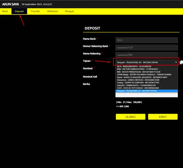
Task: Select CIMB Niaga - PUTRI YOLANDA MANALU
Action: coord(147,74)
